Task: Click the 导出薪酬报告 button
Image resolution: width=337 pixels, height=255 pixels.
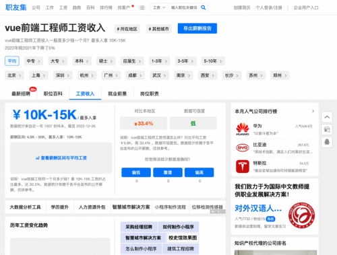Action: pyautogui.click(x=197, y=28)
